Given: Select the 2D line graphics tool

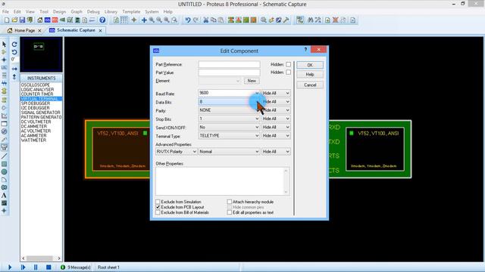Looking at the screenshot, I should coord(4,156).
